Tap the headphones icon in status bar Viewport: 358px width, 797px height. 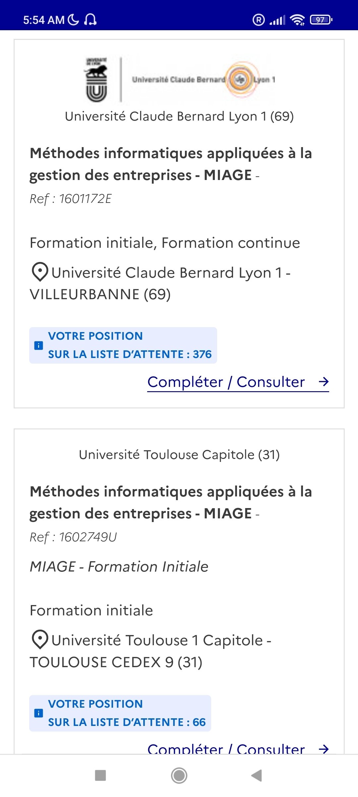coord(90,20)
